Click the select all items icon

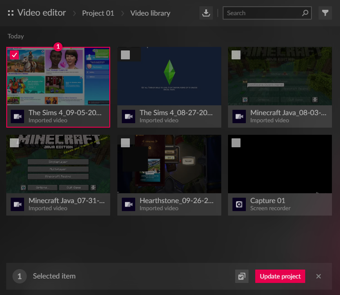coord(242,276)
